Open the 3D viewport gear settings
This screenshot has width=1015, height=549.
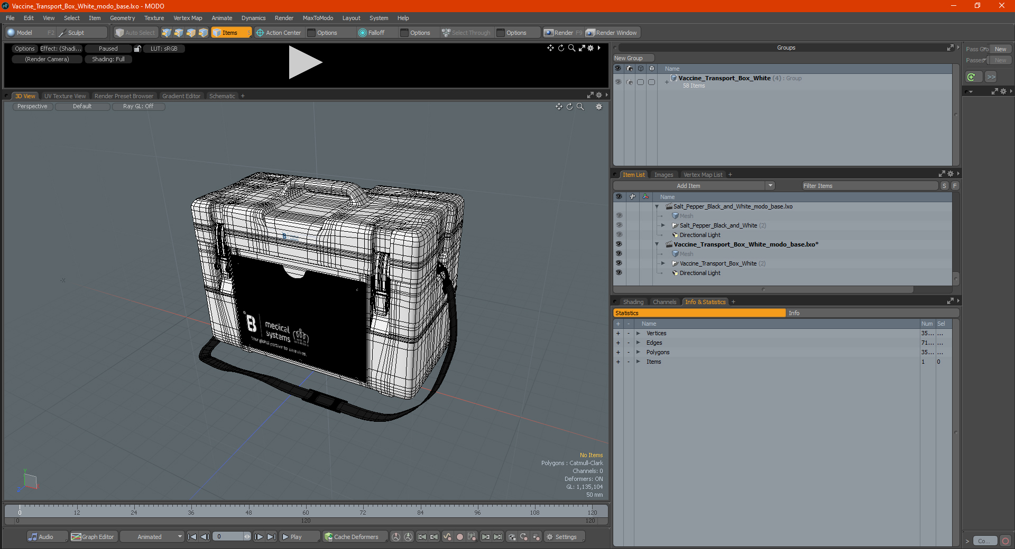click(599, 107)
